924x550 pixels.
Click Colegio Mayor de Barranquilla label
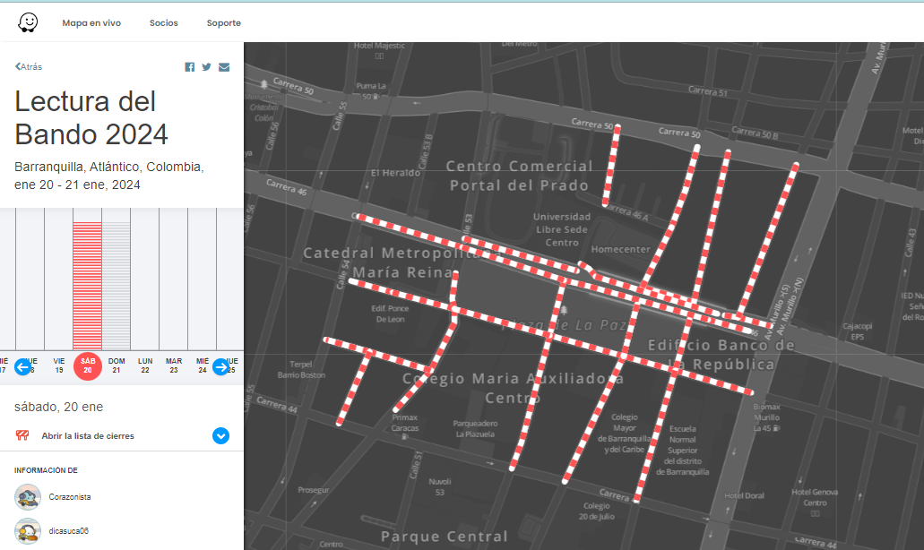[x=625, y=434]
